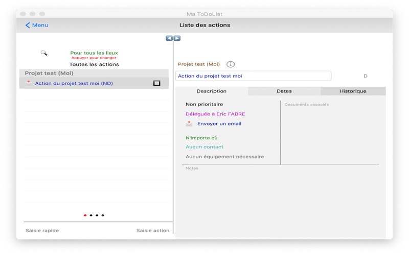Select the Description tab

pos(212,91)
